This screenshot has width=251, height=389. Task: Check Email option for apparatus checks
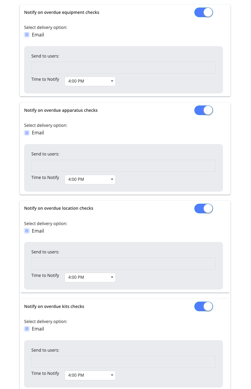coord(27,133)
